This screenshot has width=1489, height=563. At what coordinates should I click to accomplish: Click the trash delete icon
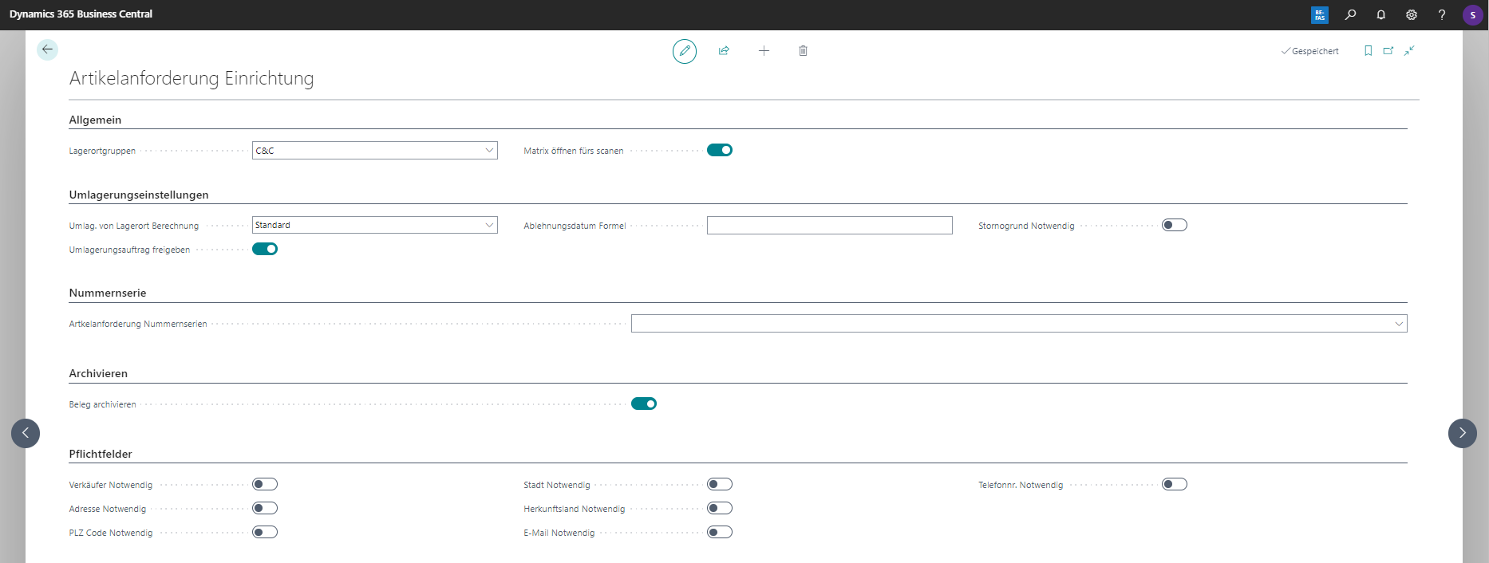803,51
